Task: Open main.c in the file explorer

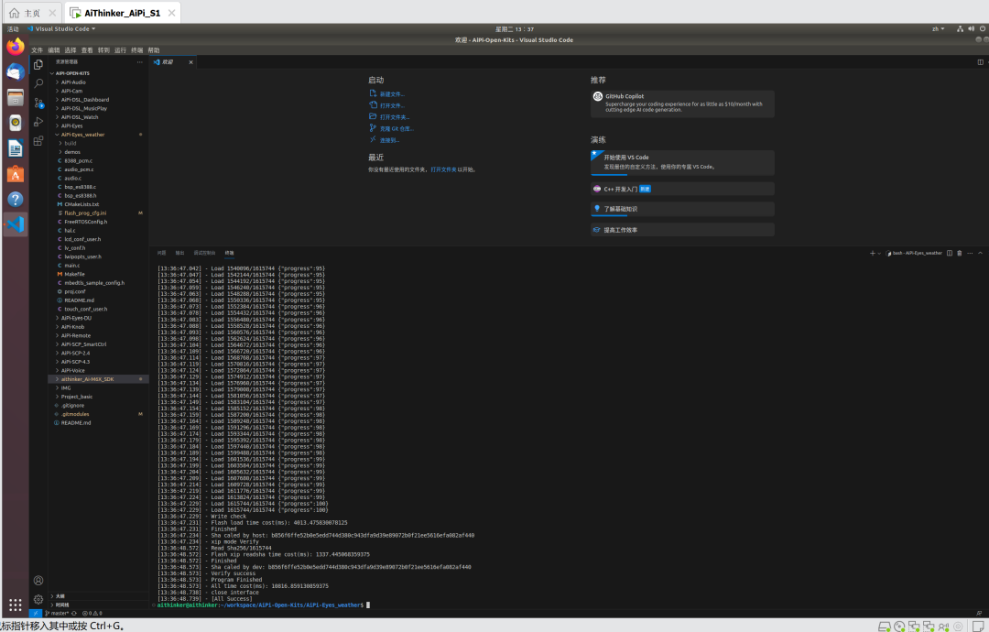Action: [72, 265]
